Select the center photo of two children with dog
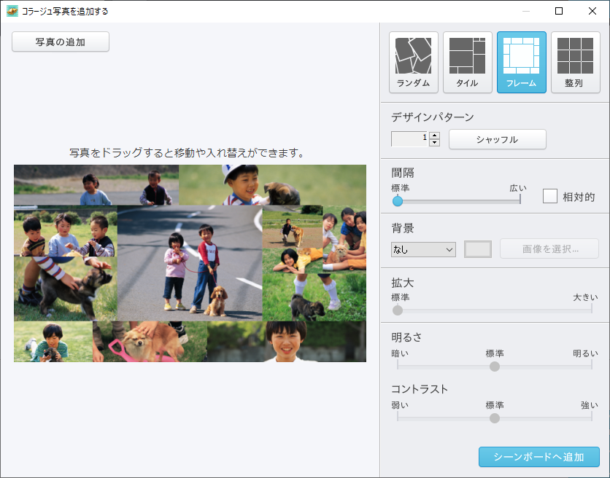Screen dimensions: 610x478 pos(190,262)
